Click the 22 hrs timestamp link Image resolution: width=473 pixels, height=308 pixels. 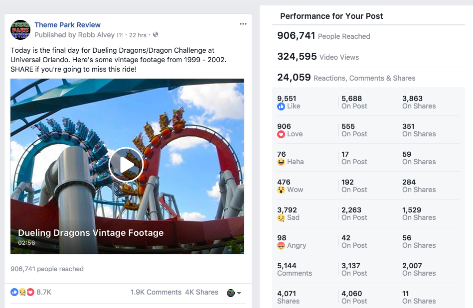click(138, 35)
